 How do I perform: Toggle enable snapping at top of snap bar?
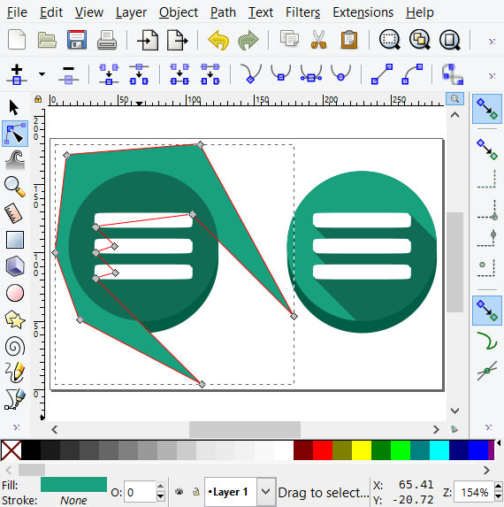(487, 109)
